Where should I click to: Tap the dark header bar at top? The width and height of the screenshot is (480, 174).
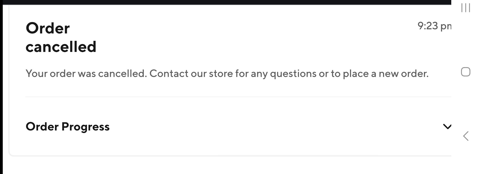coord(225,2)
